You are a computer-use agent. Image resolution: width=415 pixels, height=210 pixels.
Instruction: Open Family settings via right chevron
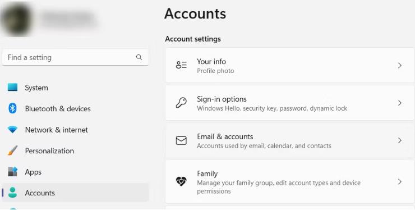tap(400, 181)
